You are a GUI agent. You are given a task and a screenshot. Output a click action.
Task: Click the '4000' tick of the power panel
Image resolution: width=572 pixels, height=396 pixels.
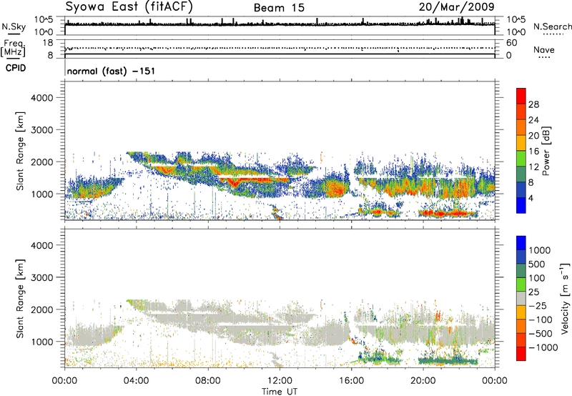41,98
